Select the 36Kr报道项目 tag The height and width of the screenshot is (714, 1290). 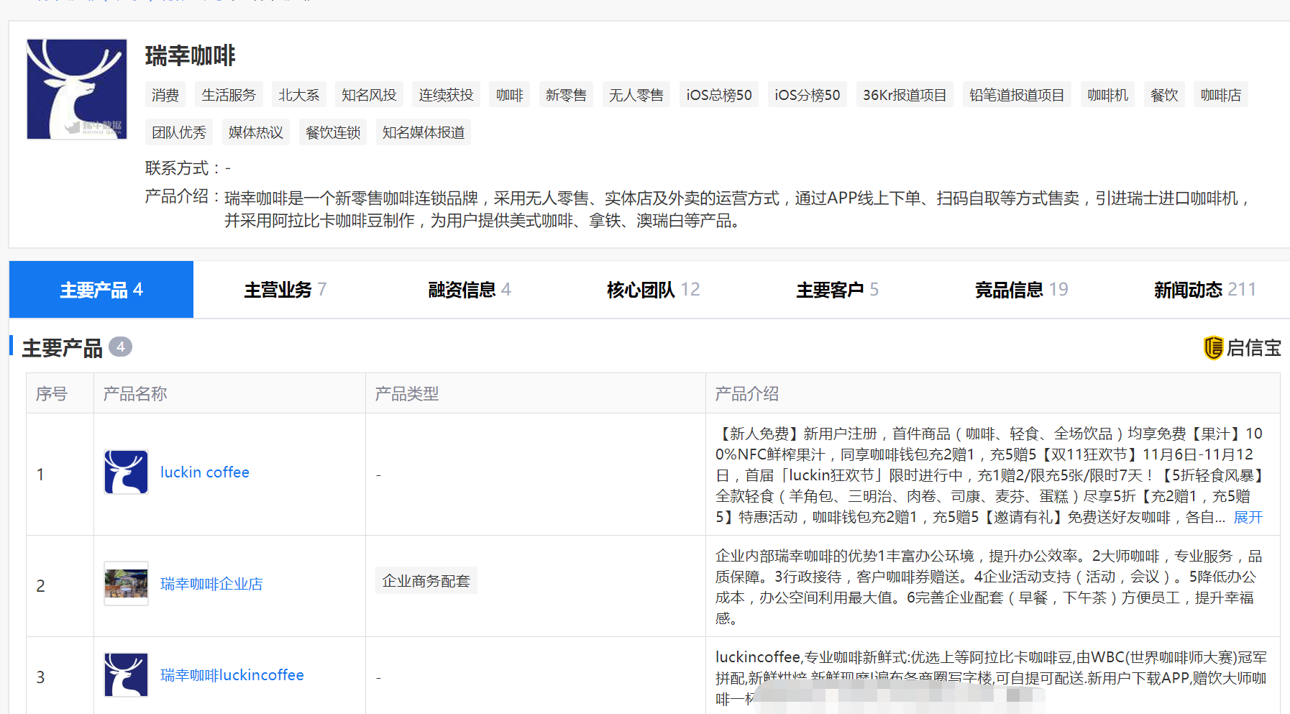click(905, 95)
